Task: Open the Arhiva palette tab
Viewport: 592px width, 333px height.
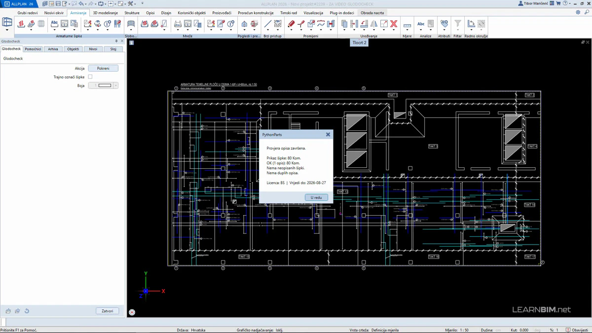Action: click(53, 49)
